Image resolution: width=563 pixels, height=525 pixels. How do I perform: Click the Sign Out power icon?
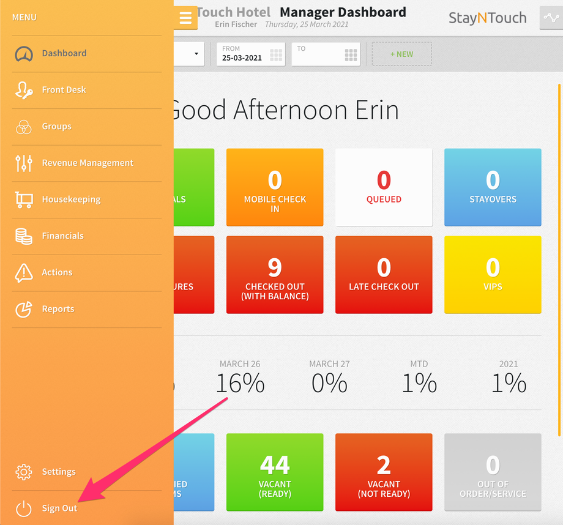pos(24,508)
